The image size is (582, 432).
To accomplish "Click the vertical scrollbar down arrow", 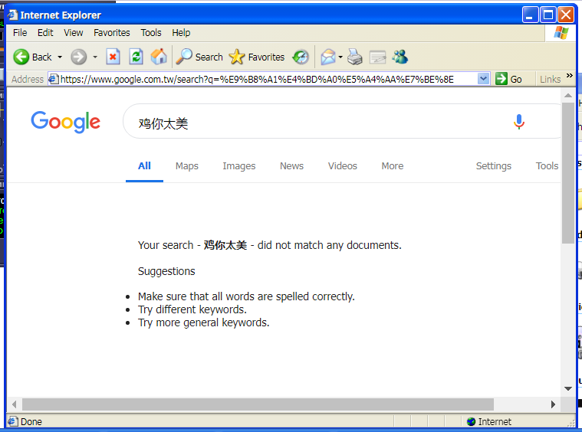I will point(568,388).
